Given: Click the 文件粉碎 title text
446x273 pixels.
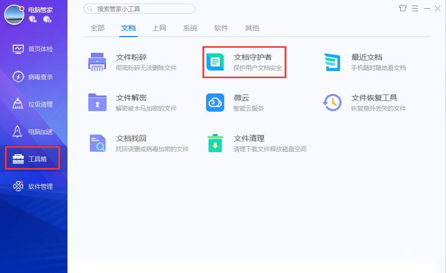Looking at the screenshot, I should [x=132, y=57].
